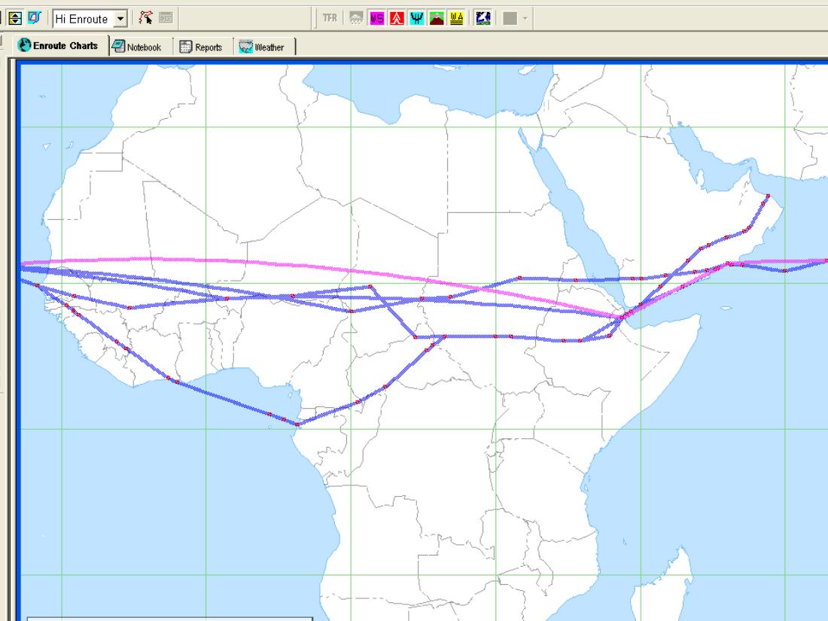Click the yellow up-down arrows toolbar icon
This screenshot has height=621, width=828.
[15, 19]
